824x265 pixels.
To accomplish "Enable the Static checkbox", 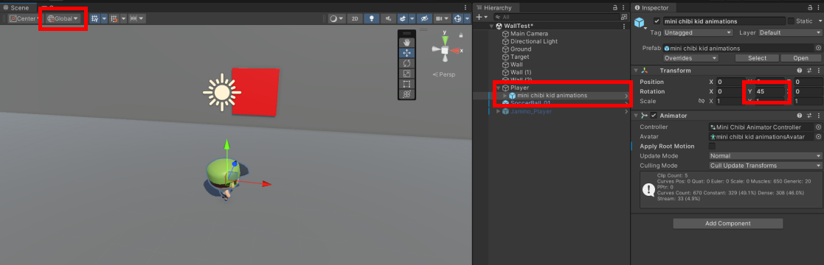I will pos(790,21).
